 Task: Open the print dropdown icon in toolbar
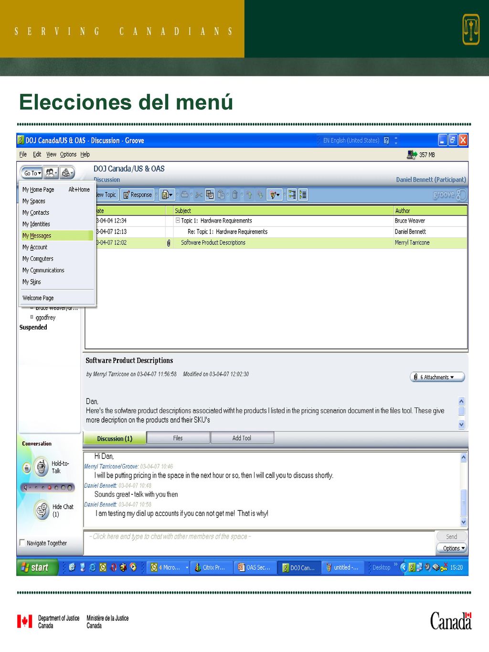tap(167, 194)
